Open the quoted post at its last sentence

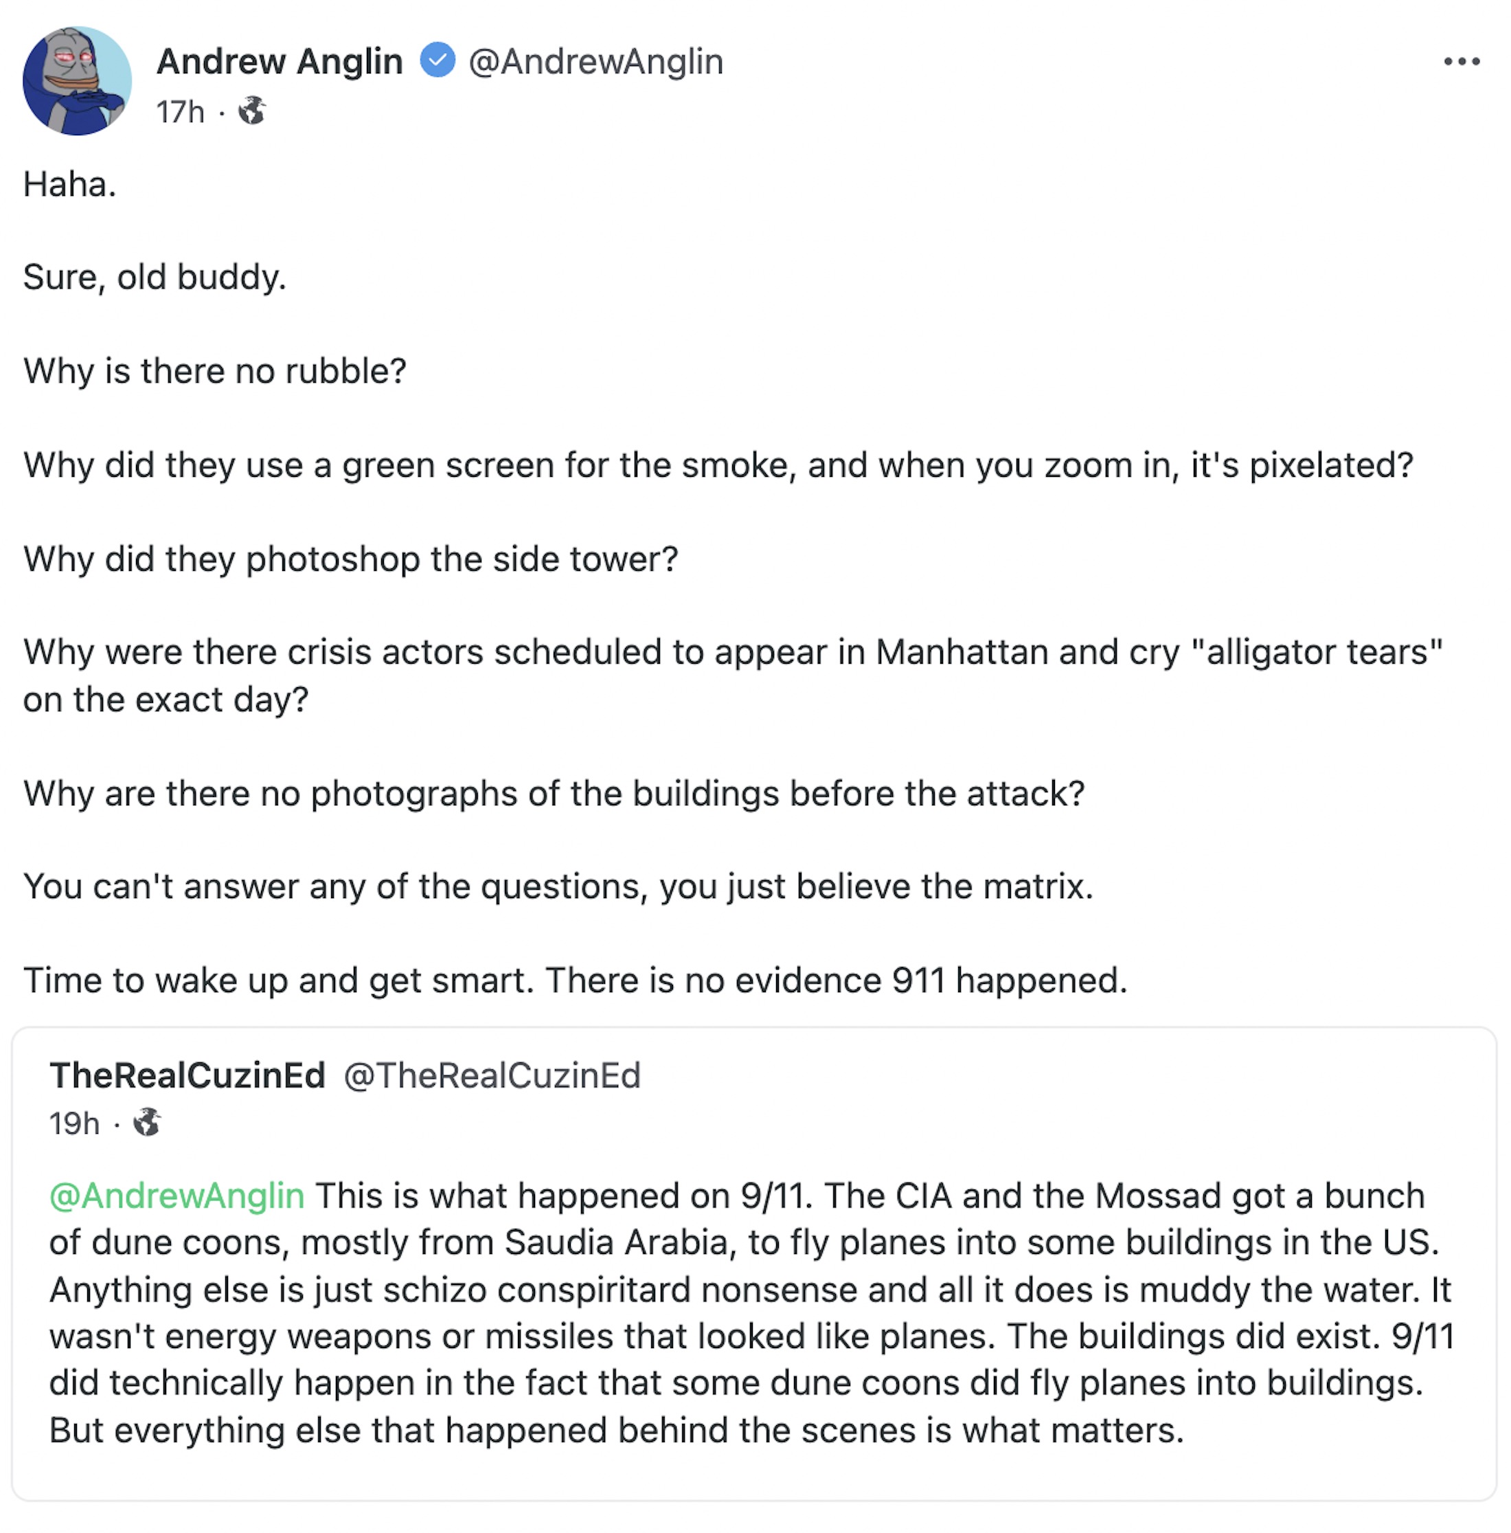point(615,1431)
